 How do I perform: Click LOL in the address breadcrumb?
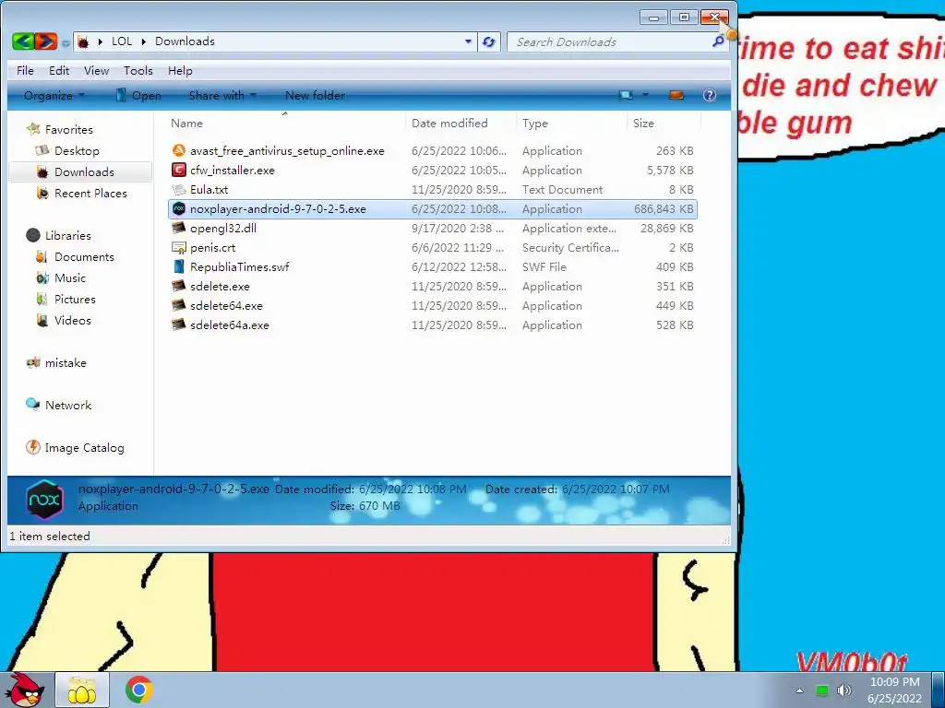click(122, 41)
